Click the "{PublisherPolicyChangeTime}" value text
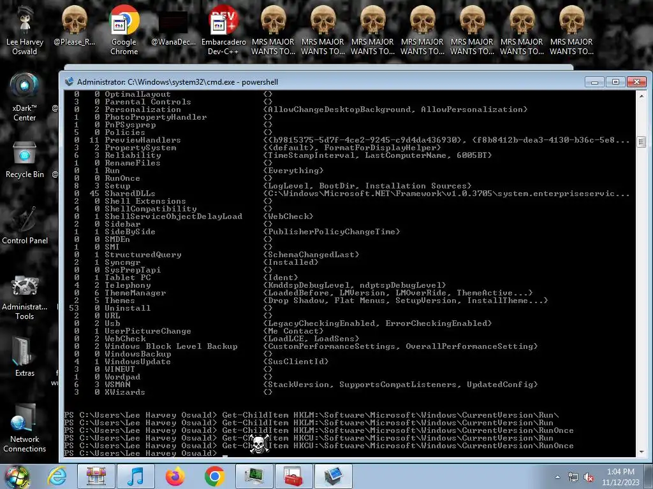Screen dimensions: 653x489 pos(332,232)
